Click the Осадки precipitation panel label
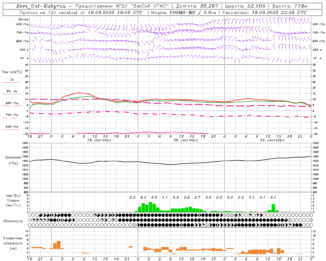Screen dimensions: 326x261 (x=13, y=200)
